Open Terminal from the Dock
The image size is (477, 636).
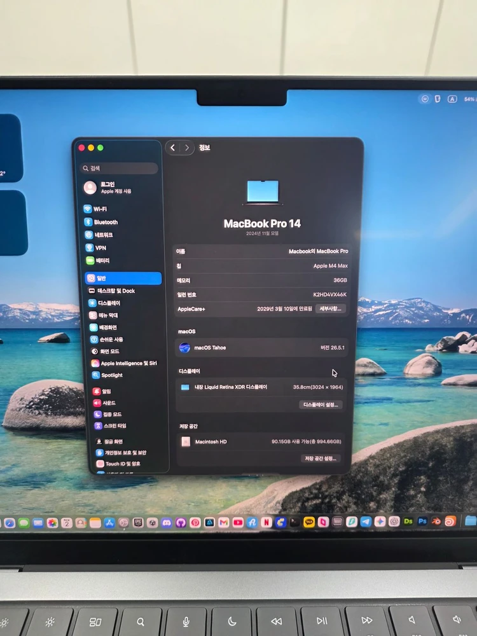coord(295,522)
